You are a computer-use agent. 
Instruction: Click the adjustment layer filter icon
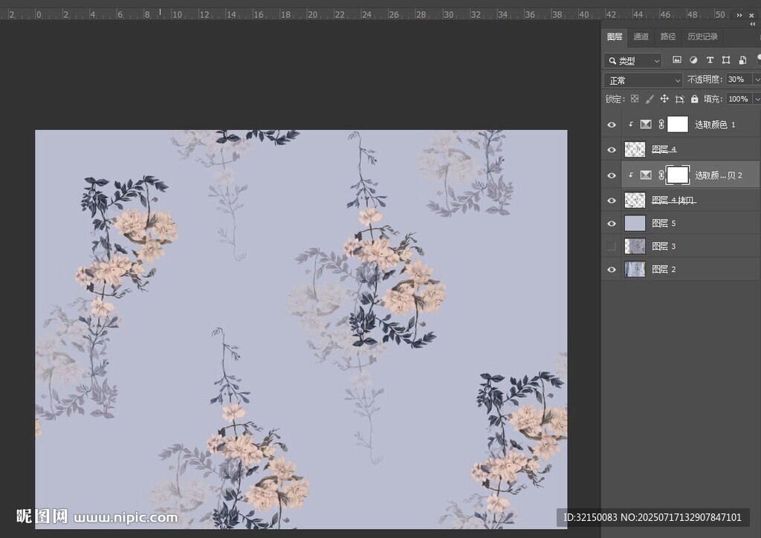click(x=693, y=60)
